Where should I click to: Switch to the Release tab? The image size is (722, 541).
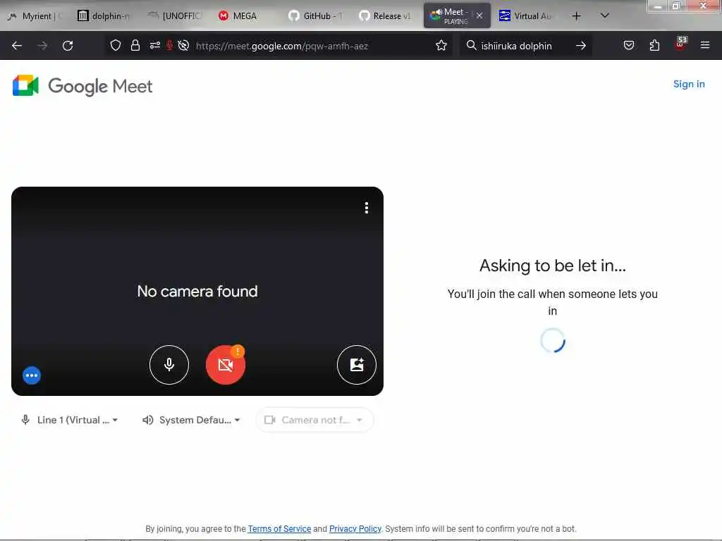(386, 16)
